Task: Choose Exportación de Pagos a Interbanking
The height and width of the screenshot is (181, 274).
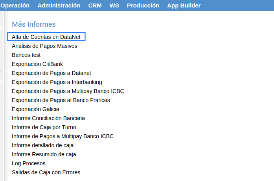Action: pos(57,82)
